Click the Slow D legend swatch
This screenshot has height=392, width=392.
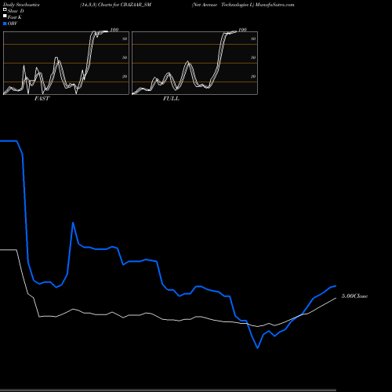pos(5,9)
